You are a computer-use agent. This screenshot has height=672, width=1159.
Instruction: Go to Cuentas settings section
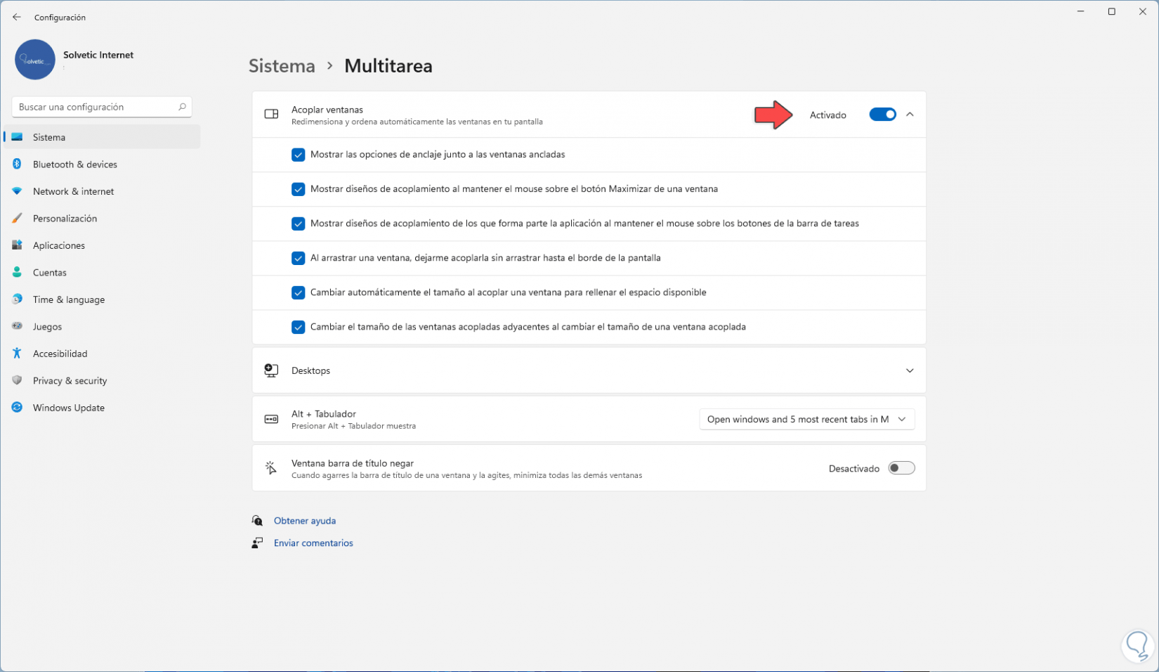(x=50, y=272)
